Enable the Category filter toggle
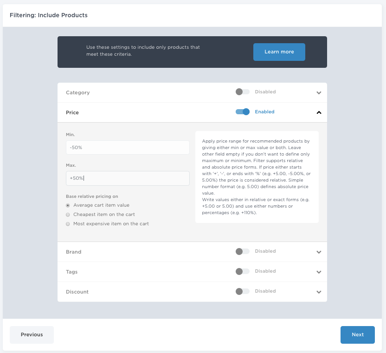Image resolution: width=386 pixels, height=353 pixels. (x=243, y=92)
